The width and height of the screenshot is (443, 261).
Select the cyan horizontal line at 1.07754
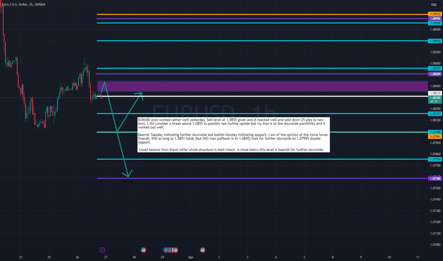[262, 159]
